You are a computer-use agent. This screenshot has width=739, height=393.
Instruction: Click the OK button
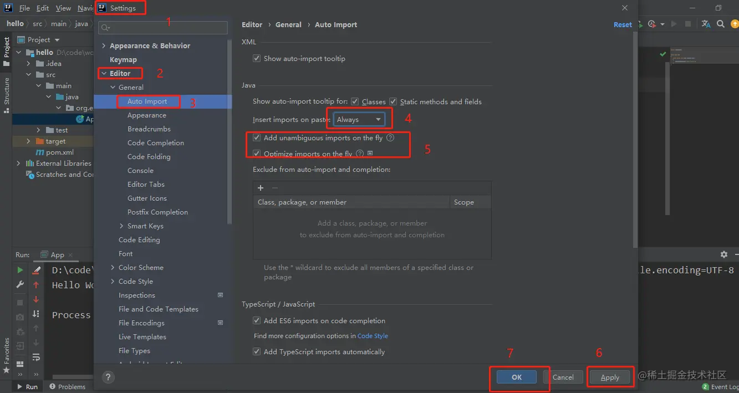point(517,377)
